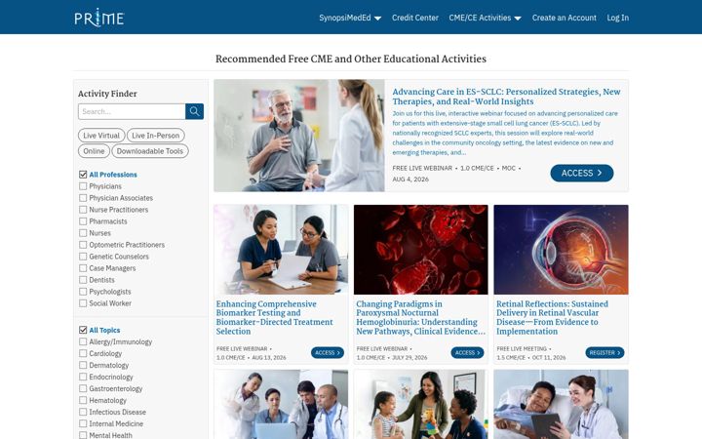
Task: Open the Retinal Reflections title link
Action: point(552,318)
